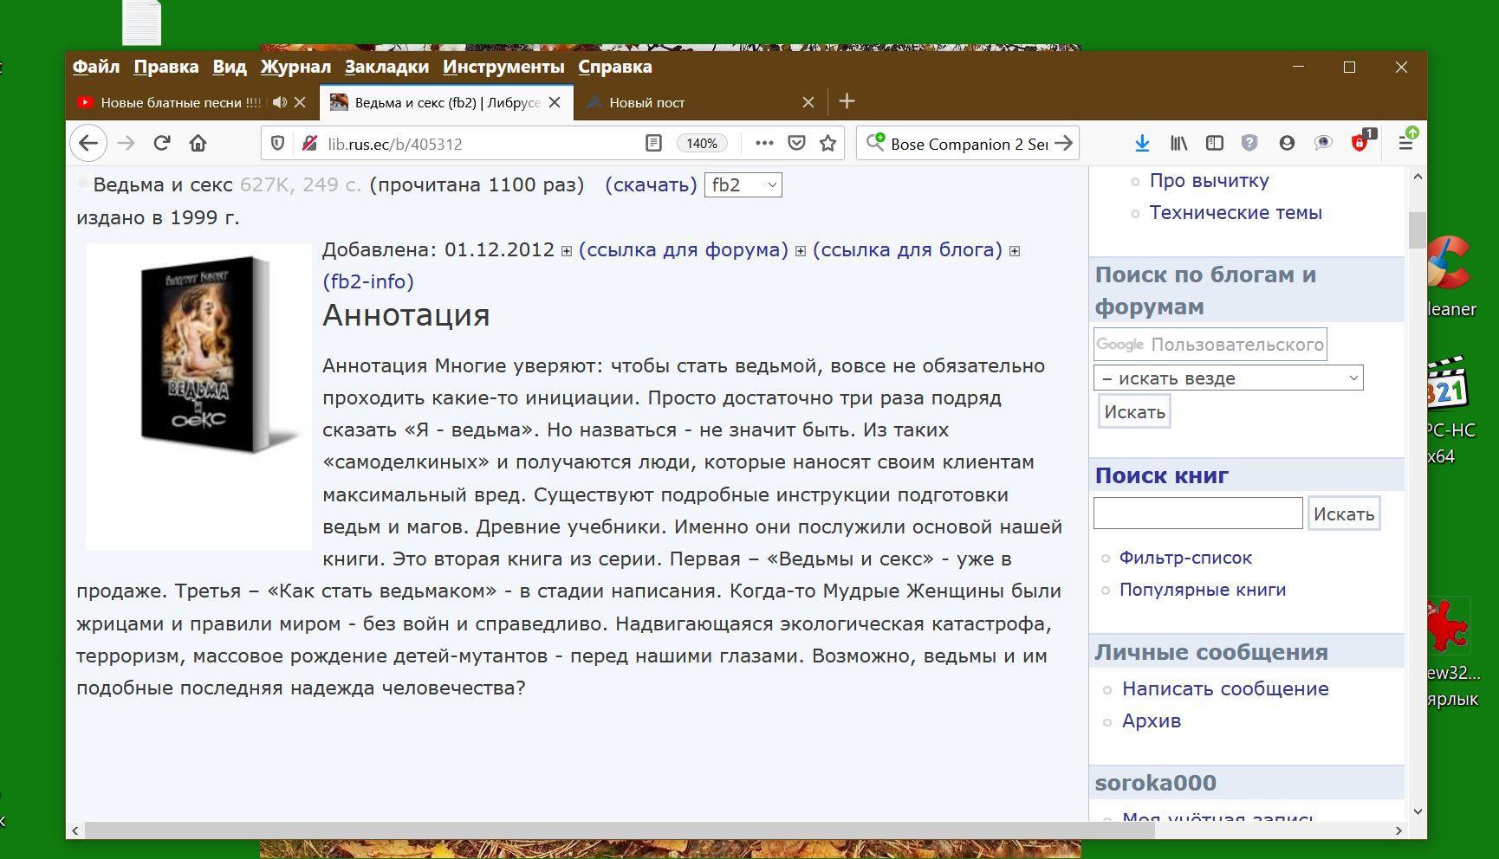1499x859 pixels.
Task: Expand the fb2-info plus box
Action: [x=1015, y=251]
